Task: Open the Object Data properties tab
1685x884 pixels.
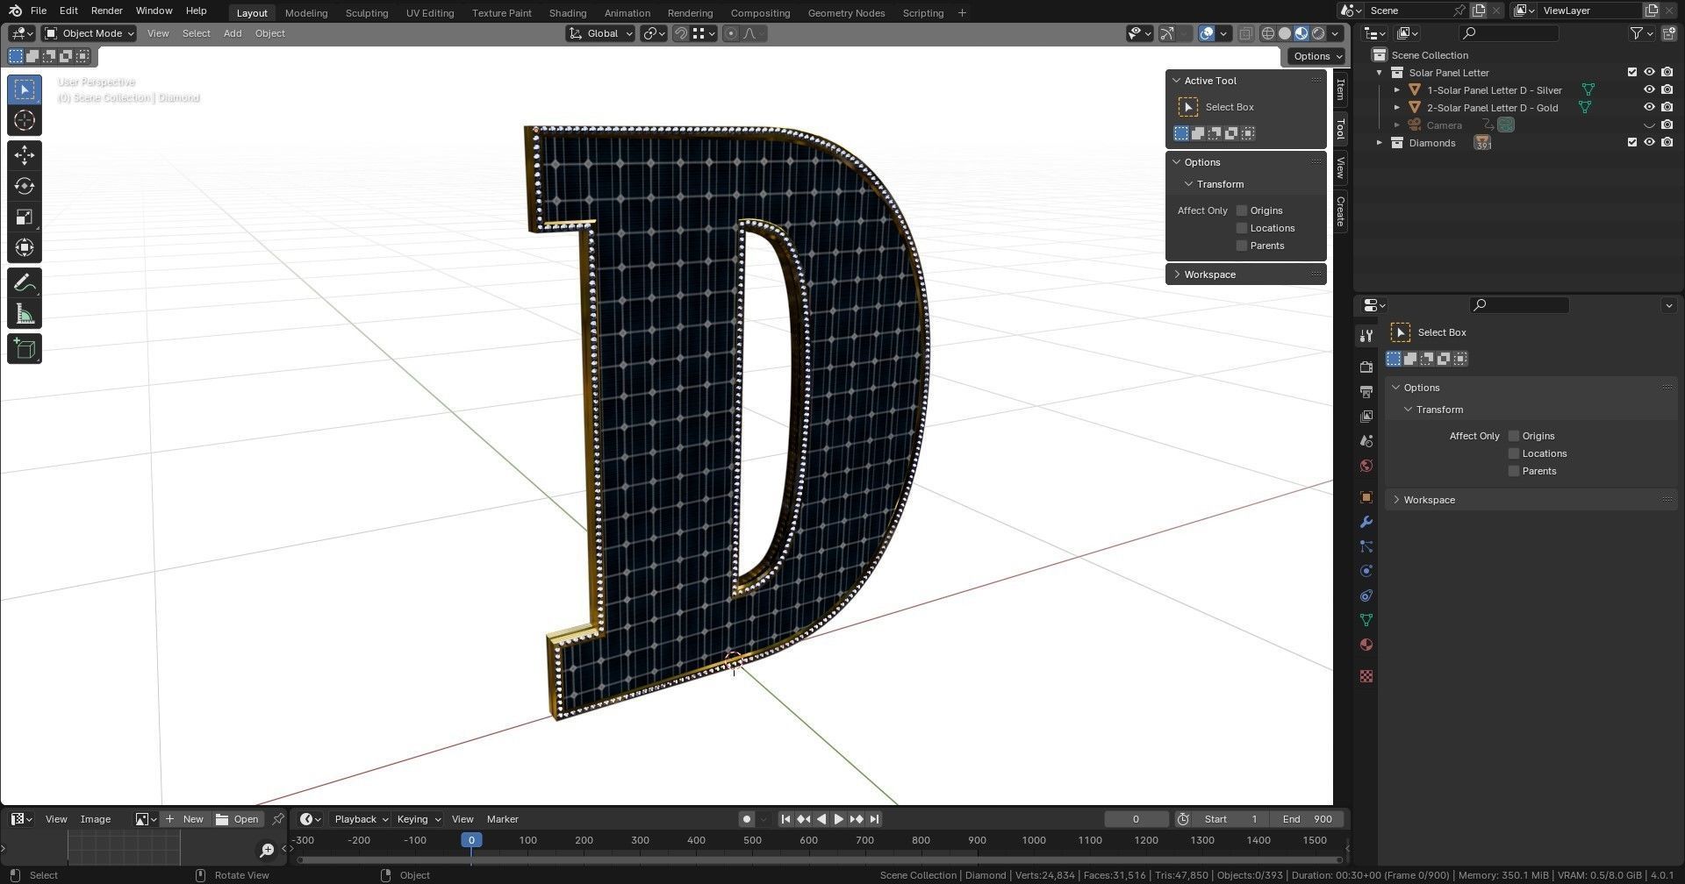Action: point(1366,620)
